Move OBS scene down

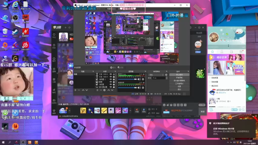[86, 90]
